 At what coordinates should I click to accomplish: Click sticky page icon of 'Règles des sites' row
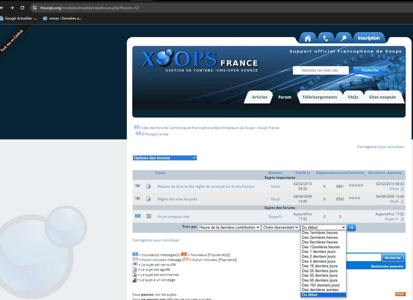149,199
